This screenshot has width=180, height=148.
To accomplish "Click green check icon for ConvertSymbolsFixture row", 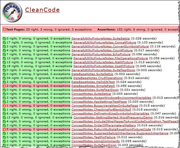I will coord(4,47).
